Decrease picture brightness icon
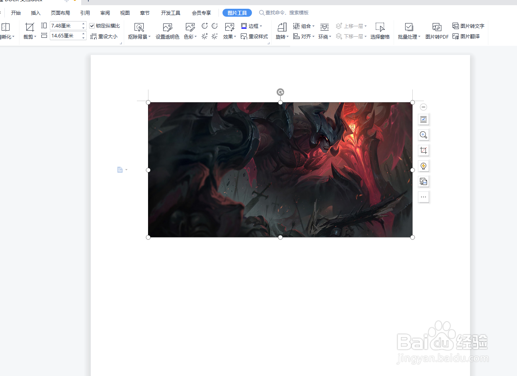Viewport: 517px width, 376px height. [215, 36]
